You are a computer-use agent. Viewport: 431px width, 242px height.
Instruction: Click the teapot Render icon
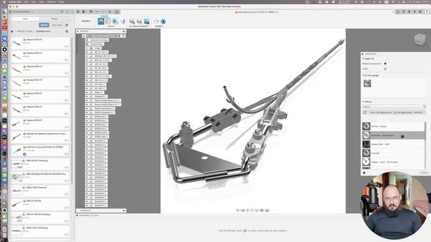coord(156,22)
